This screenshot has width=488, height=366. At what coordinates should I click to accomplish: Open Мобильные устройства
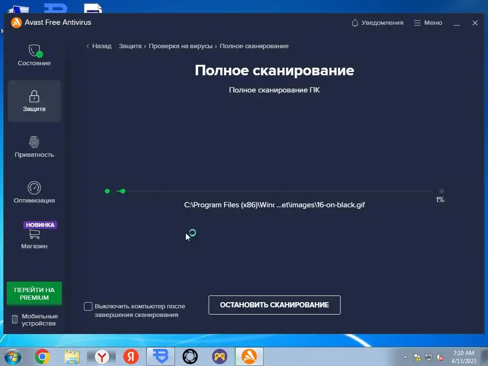point(35,320)
